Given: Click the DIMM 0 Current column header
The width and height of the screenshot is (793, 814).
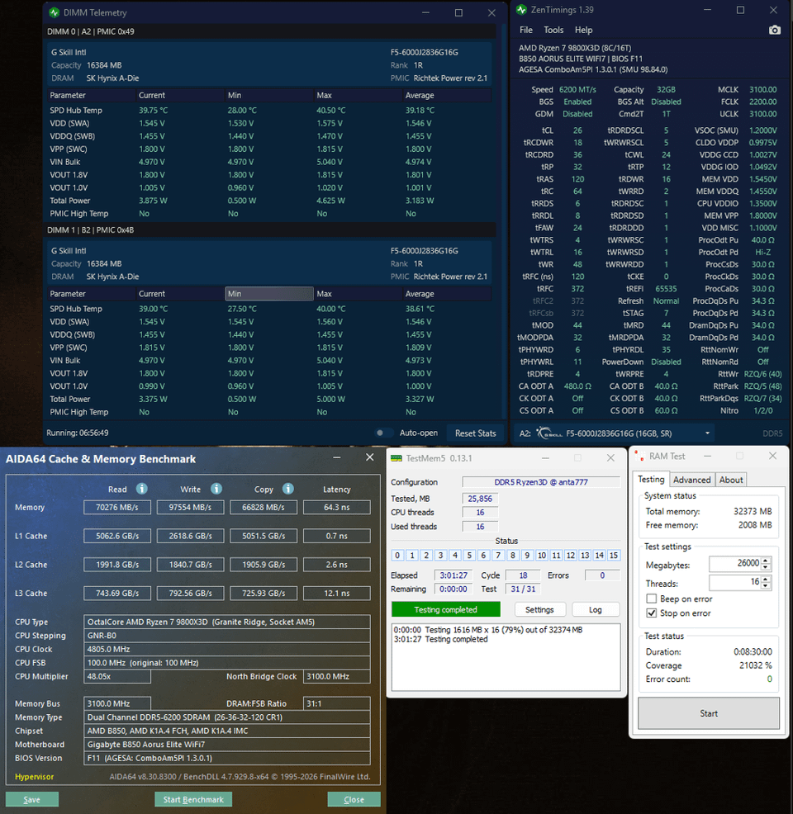Looking at the screenshot, I should [180, 96].
